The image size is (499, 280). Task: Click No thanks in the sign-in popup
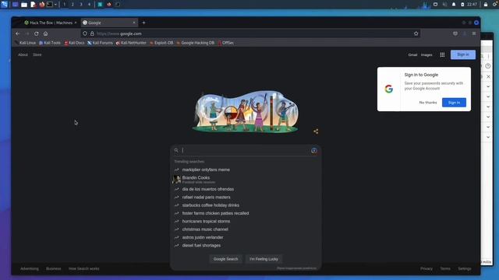[428, 102]
